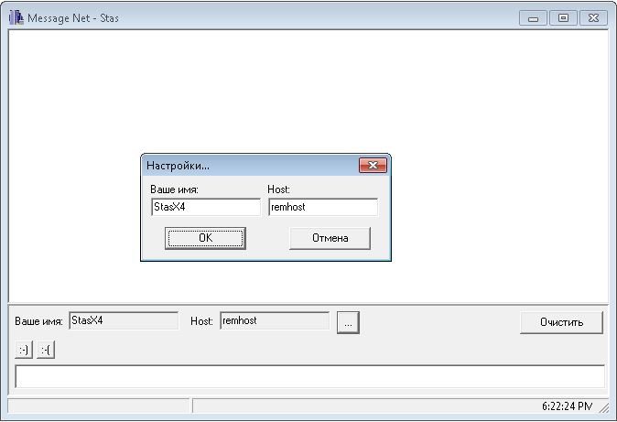The image size is (617, 422).
Task: Click the main window Ваше имя field
Action: click(x=124, y=320)
